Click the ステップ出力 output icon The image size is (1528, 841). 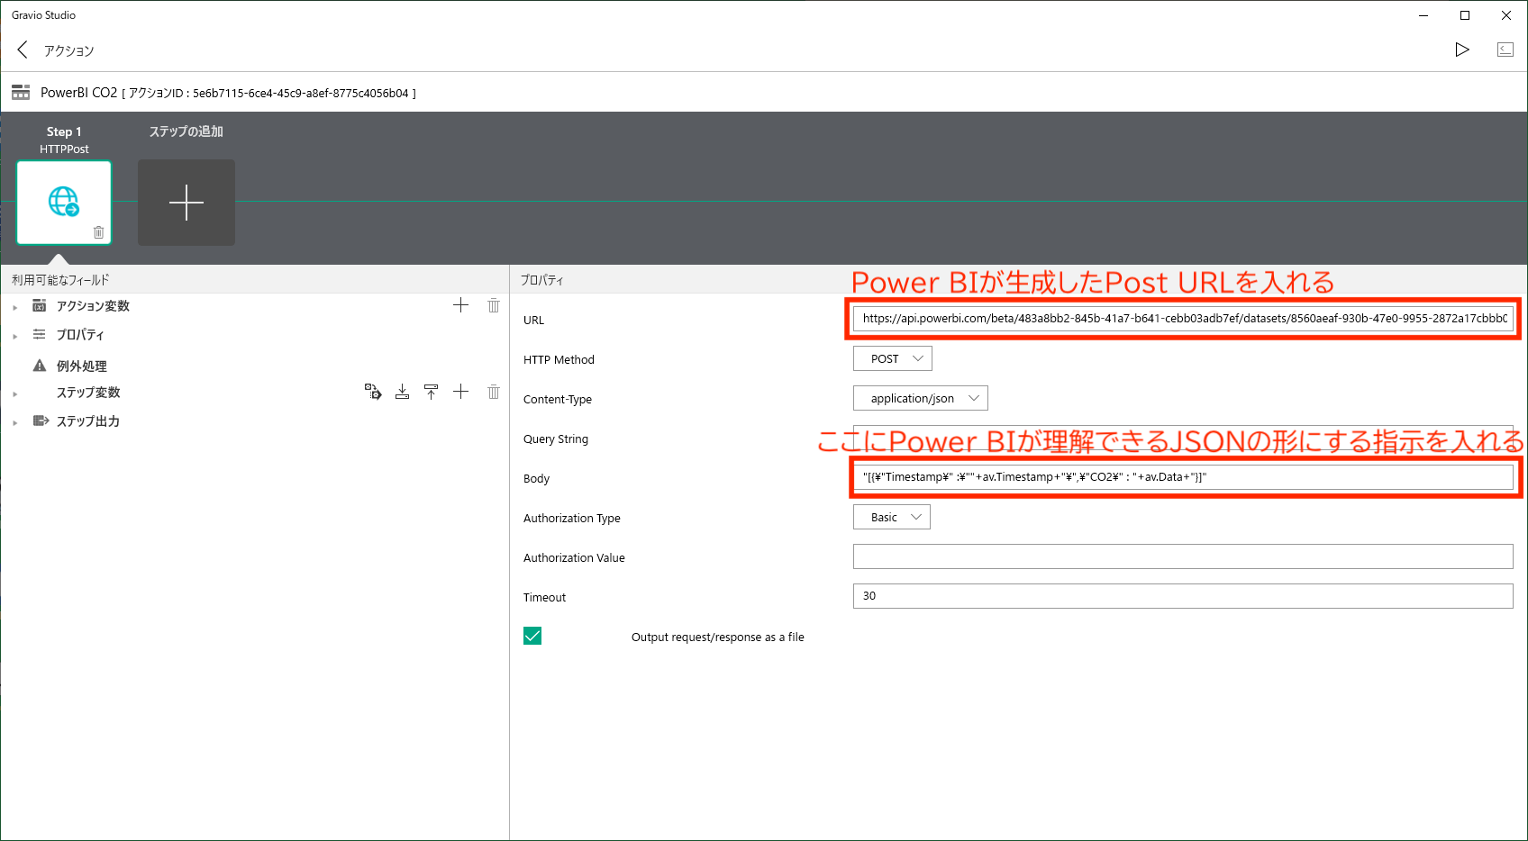41,420
